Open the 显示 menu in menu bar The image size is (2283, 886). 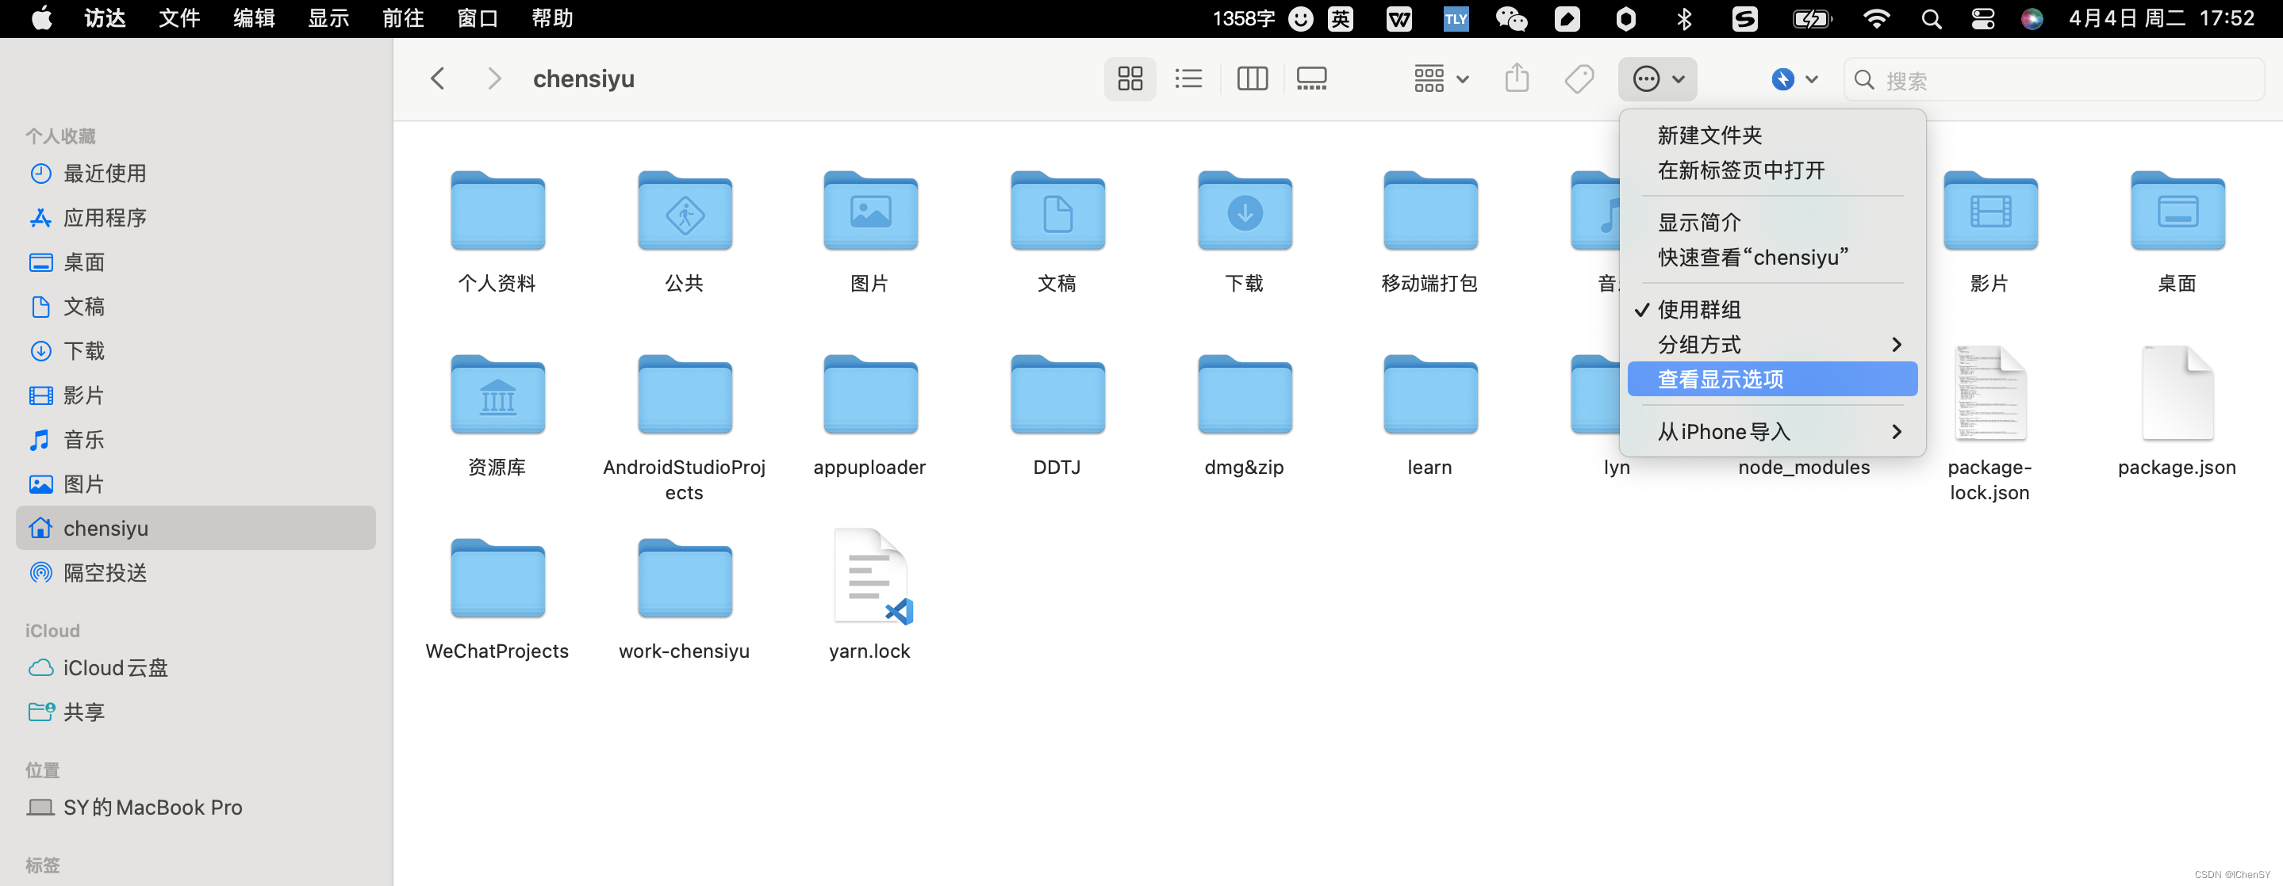[328, 18]
